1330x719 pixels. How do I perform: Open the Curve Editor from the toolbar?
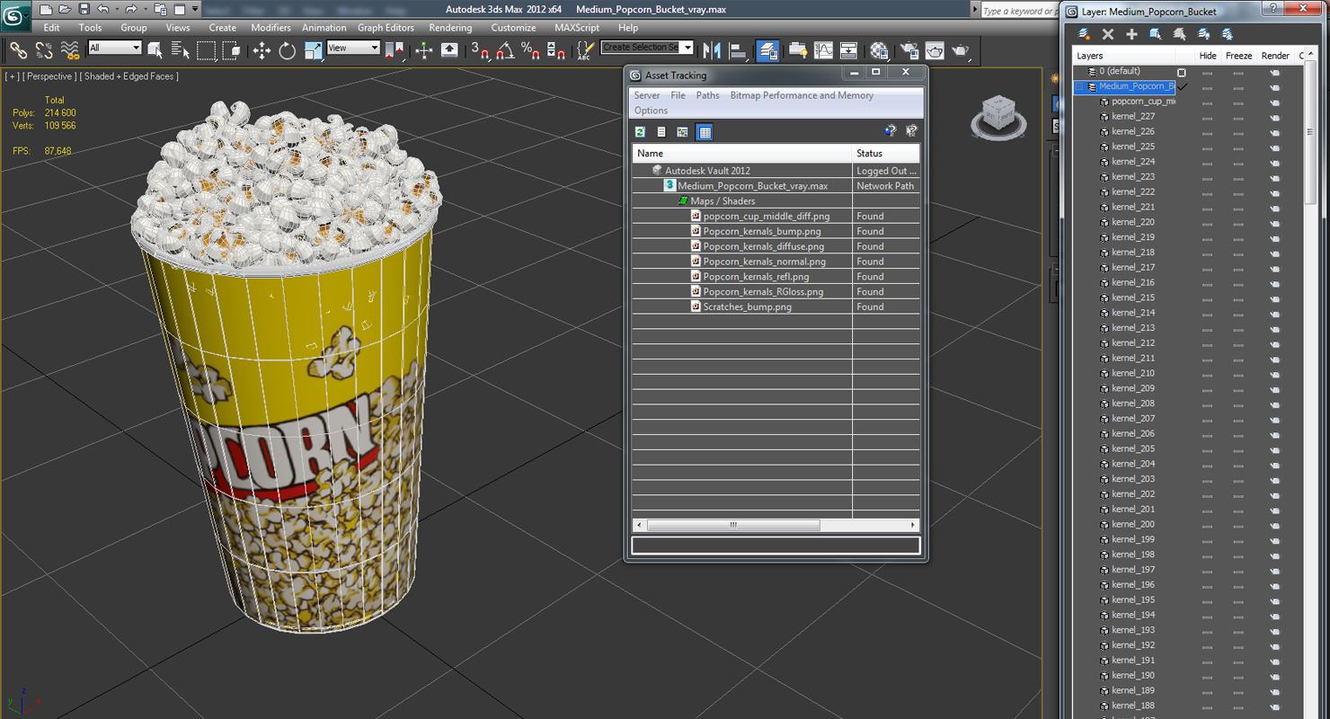pos(823,50)
